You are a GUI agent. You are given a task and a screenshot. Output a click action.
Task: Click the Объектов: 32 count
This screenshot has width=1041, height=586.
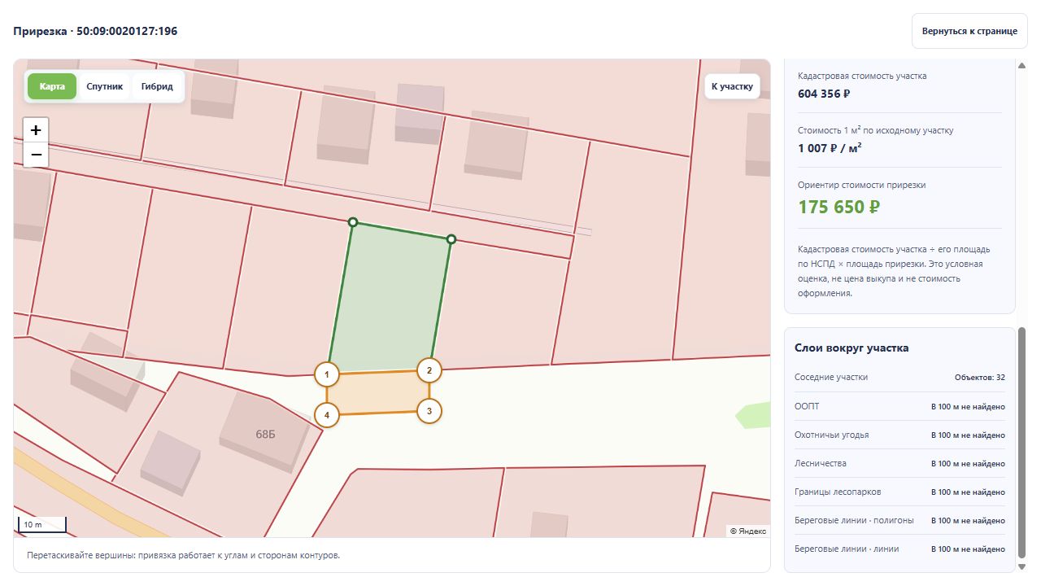[x=979, y=378]
